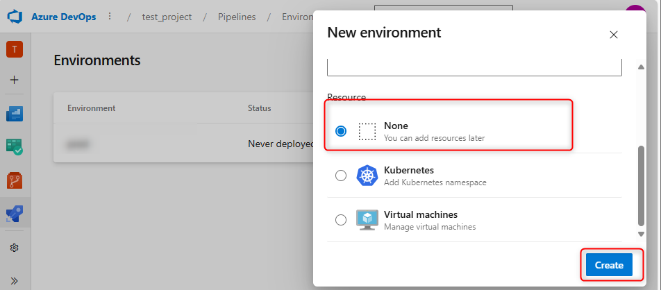
Task: Open Test Plans icon in sidebar
Action: pos(15,146)
